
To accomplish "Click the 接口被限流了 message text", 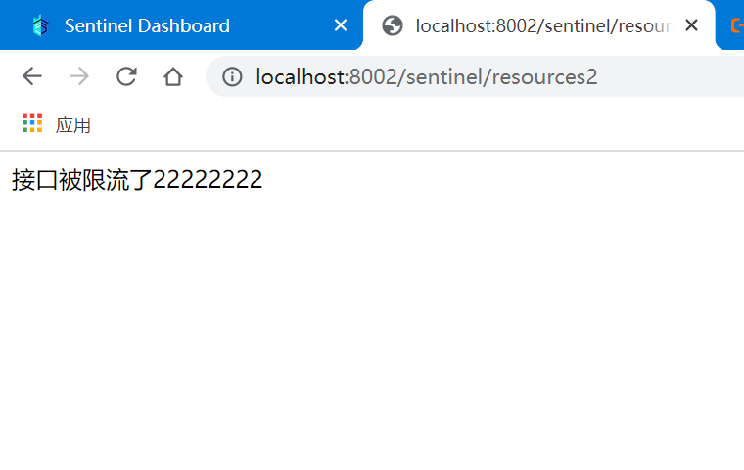I will pyautogui.click(x=82, y=180).
